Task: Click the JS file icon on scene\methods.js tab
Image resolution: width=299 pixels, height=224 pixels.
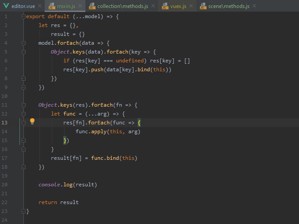Action: coord(203,6)
